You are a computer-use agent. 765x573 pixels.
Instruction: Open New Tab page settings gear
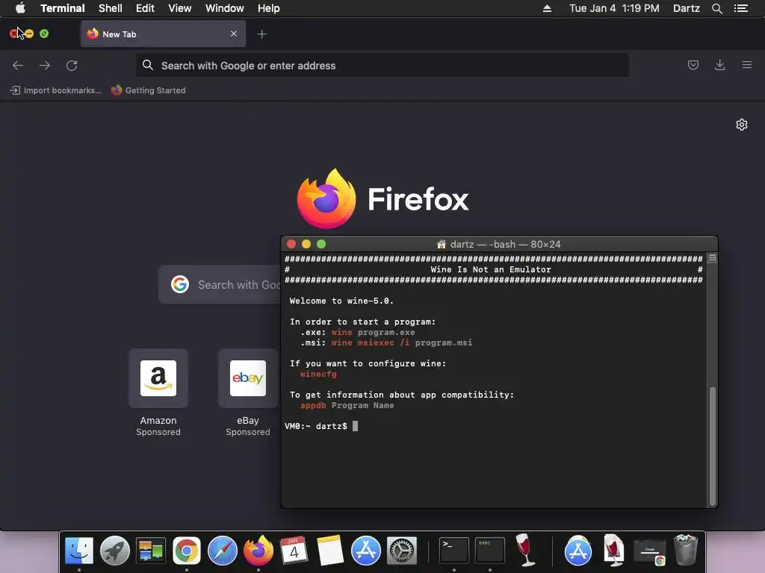742,125
